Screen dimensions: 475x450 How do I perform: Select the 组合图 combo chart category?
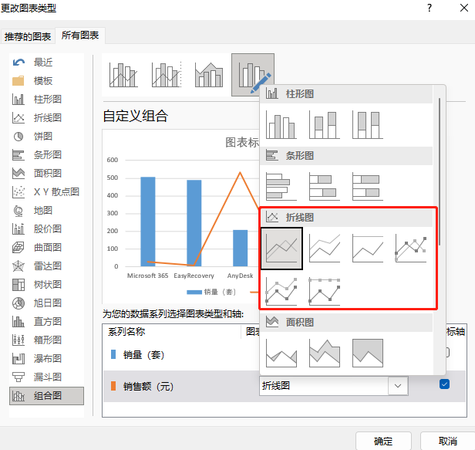pyautogui.click(x=46, y=396)
